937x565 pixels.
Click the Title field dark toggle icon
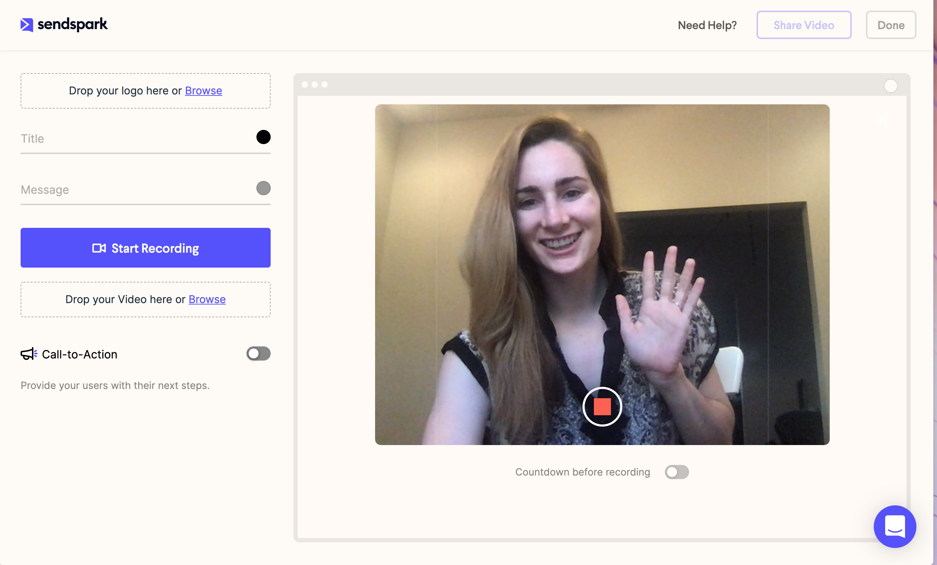click(263, 136)
